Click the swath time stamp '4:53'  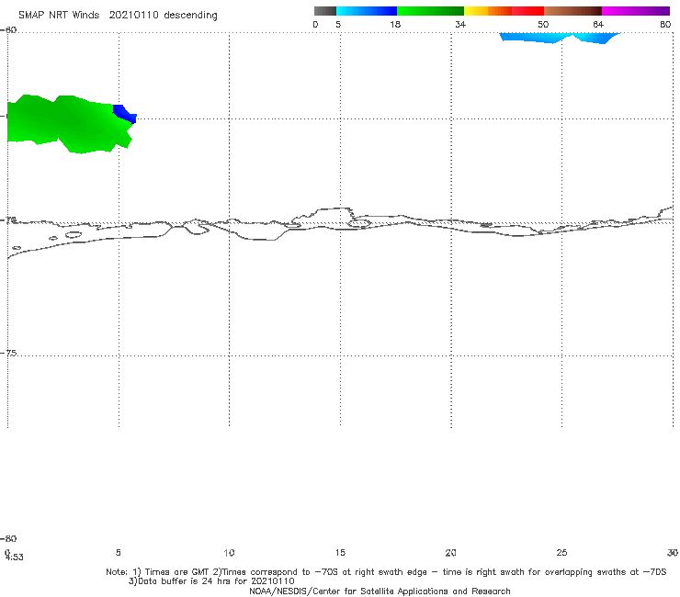point(15,558)
